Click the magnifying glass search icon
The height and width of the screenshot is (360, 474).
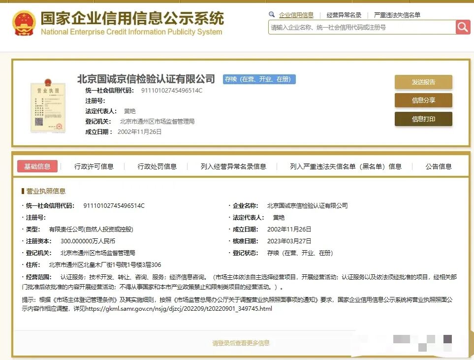(462, 28)
